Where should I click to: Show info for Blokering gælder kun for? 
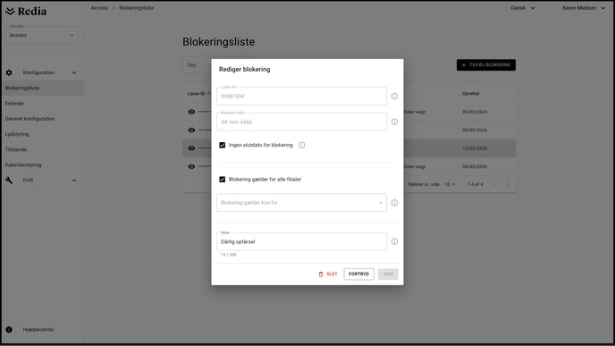(x=394, y=203)
